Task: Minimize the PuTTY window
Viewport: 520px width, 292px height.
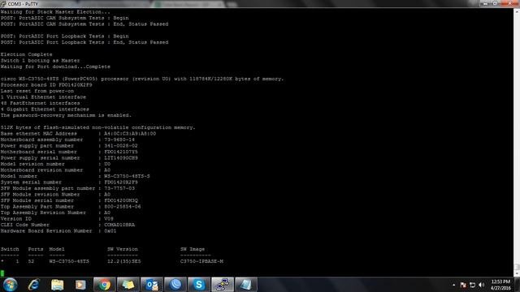Action: click(486, 3)
